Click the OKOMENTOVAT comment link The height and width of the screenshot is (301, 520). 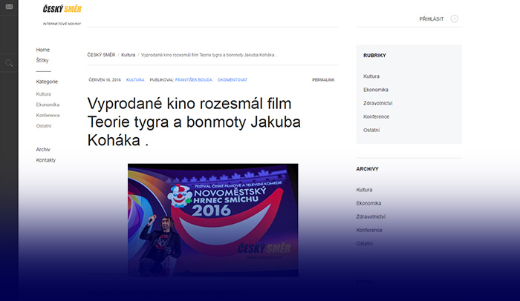click(233, 80)
